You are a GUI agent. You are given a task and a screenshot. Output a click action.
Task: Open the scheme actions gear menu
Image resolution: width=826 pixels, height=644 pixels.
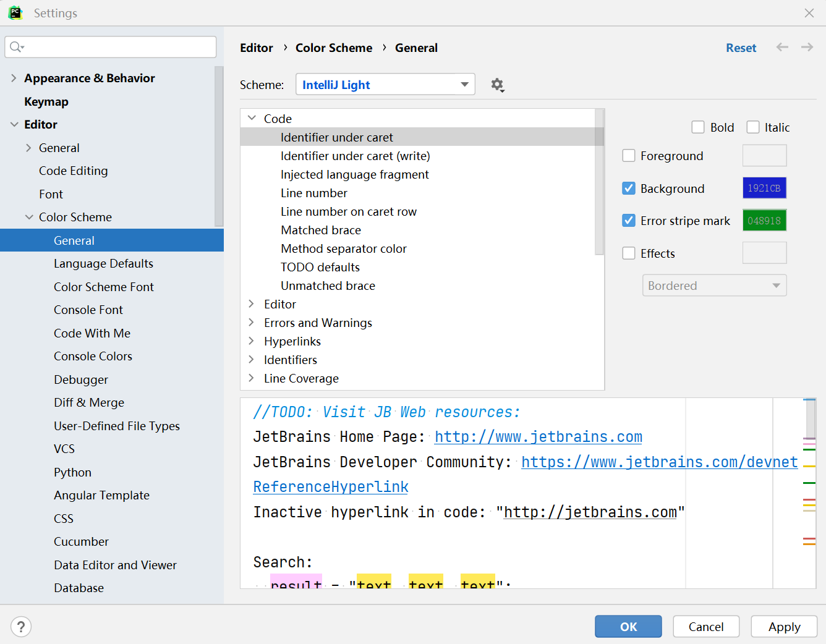click(x=497, y=85)
